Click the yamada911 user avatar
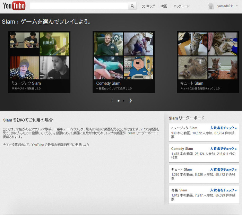 coord(211,6)
